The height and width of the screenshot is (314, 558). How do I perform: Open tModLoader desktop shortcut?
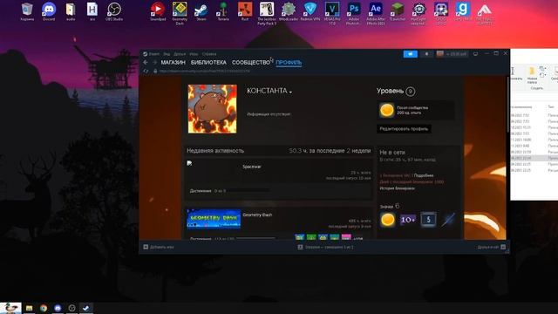[289, 11]
